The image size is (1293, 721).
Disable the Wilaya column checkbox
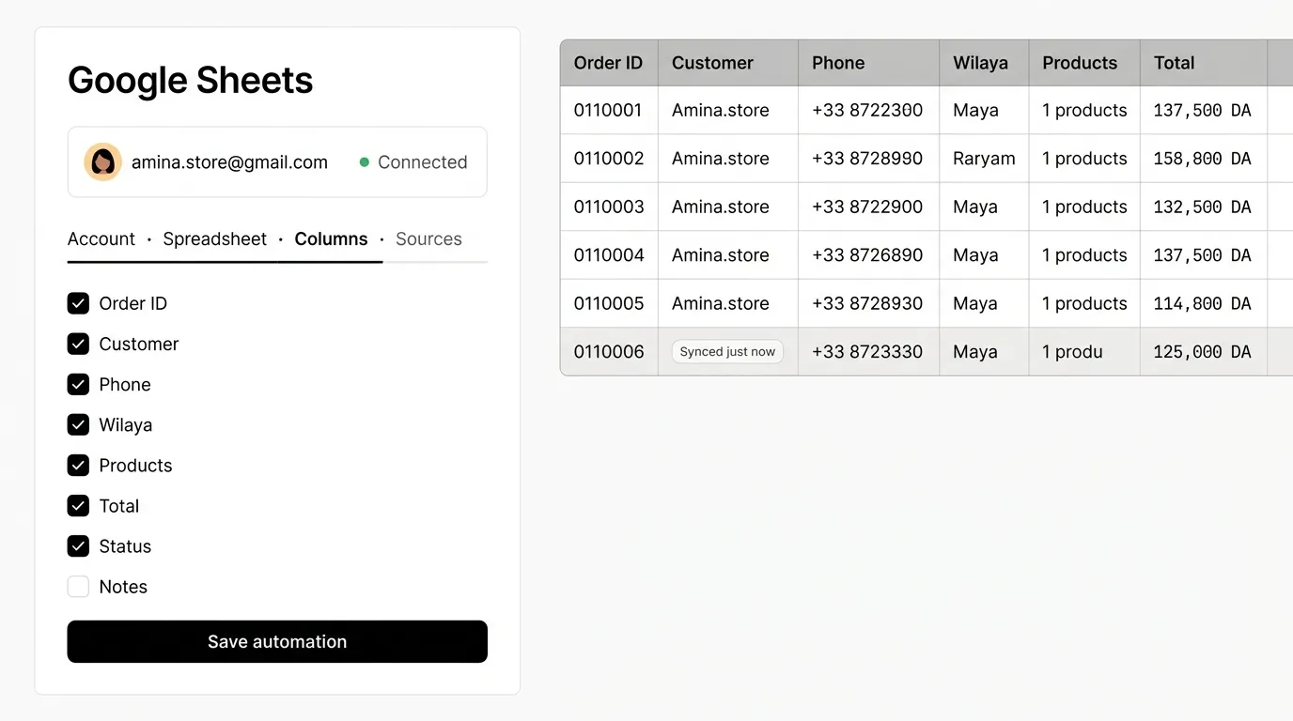point(78,424)
